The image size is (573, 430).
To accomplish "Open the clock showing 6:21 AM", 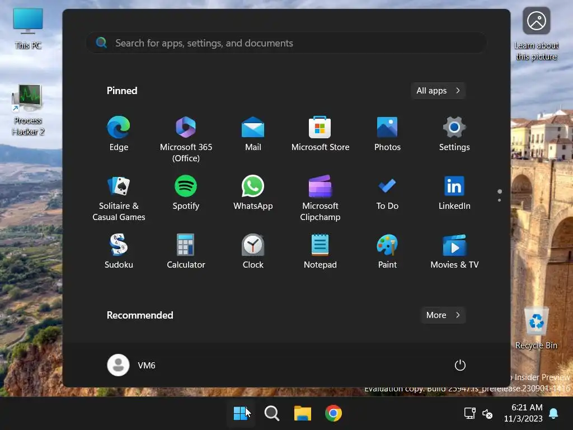I will [523, 413].
